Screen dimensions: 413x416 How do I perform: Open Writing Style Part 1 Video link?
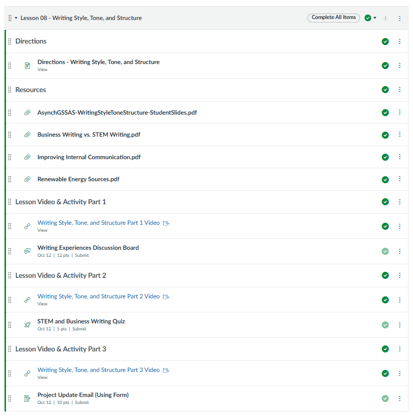98,223
